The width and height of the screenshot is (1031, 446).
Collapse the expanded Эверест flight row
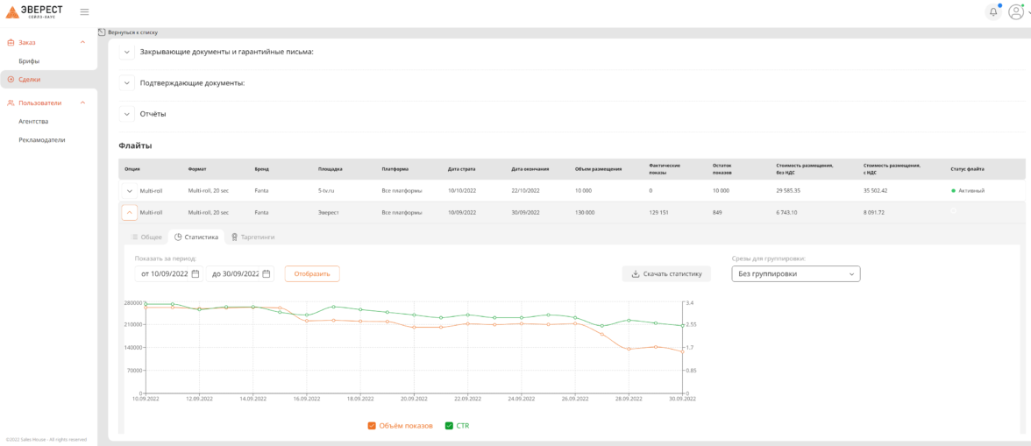pyautogui.click(x=129, y=212)
